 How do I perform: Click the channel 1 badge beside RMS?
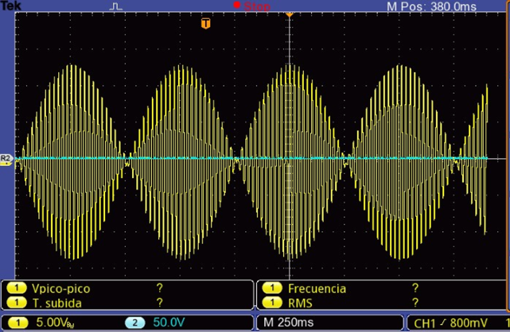point(272,303)
